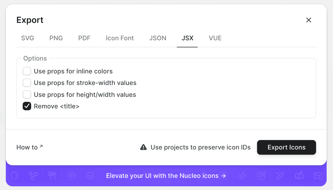The height and width of the screenshot is (190, 333).
Task: Click the stacked layers icon in the banner
Action: [x=91, y=176]
